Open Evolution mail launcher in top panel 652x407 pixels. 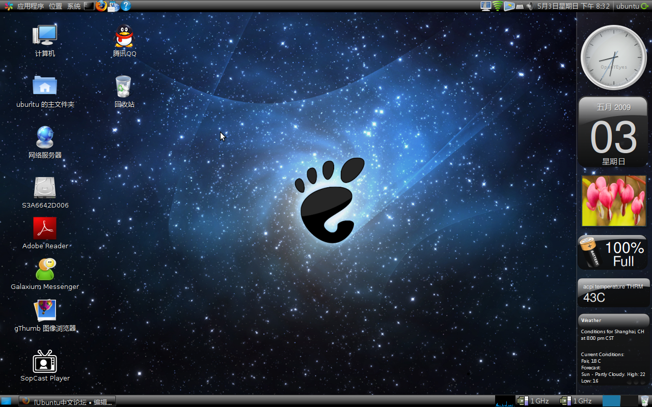pyautogui.click(x=114, y=6)
